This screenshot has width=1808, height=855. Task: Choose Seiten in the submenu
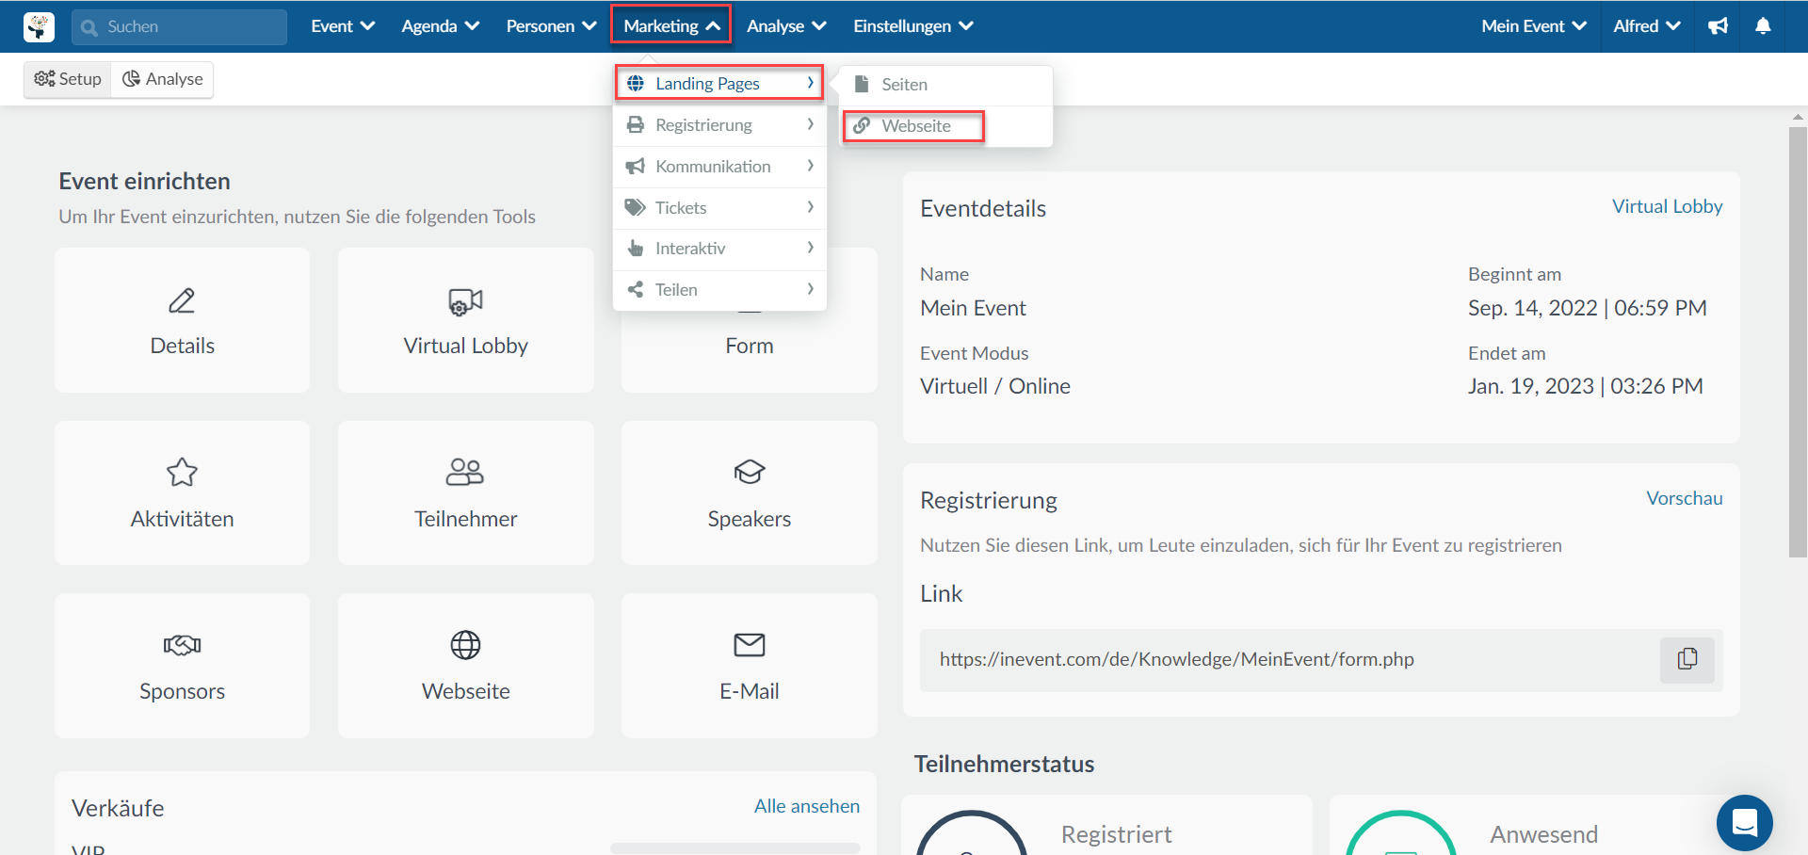tap(945, 85)
